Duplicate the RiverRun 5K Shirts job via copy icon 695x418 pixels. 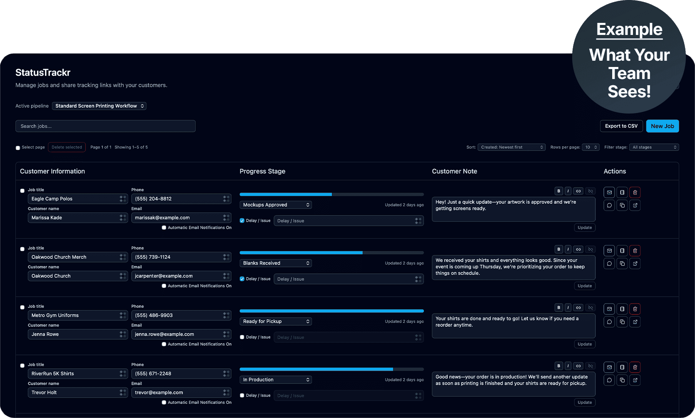[x=622, y=380]
